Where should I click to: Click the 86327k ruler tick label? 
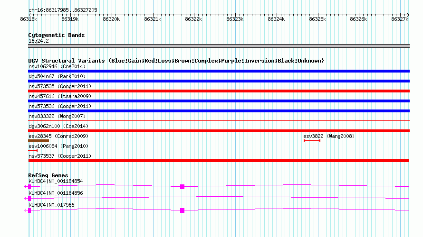[x=400, y=19]
